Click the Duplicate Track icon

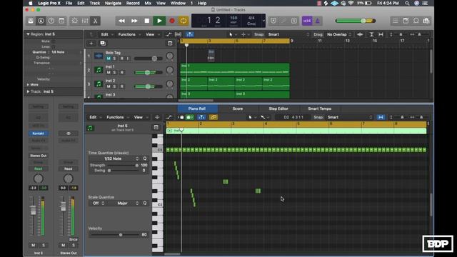tap(103, 43)
